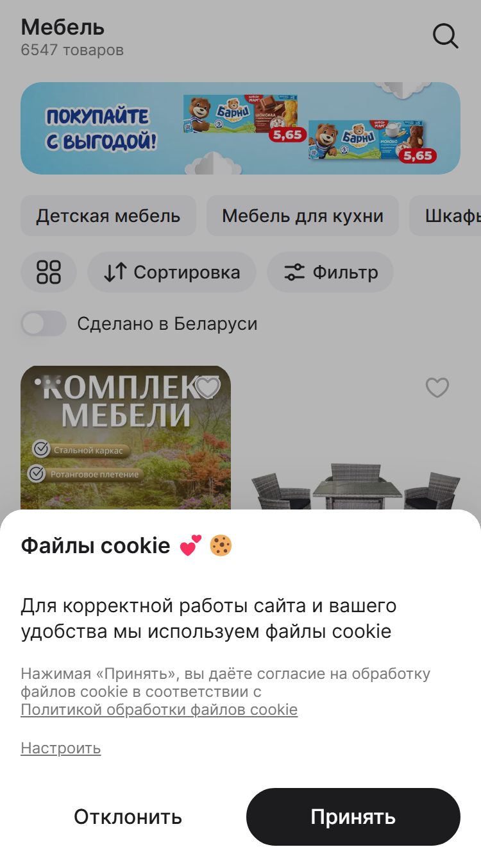Toggle Сделано в Беларуси switch

click(44, 323)
